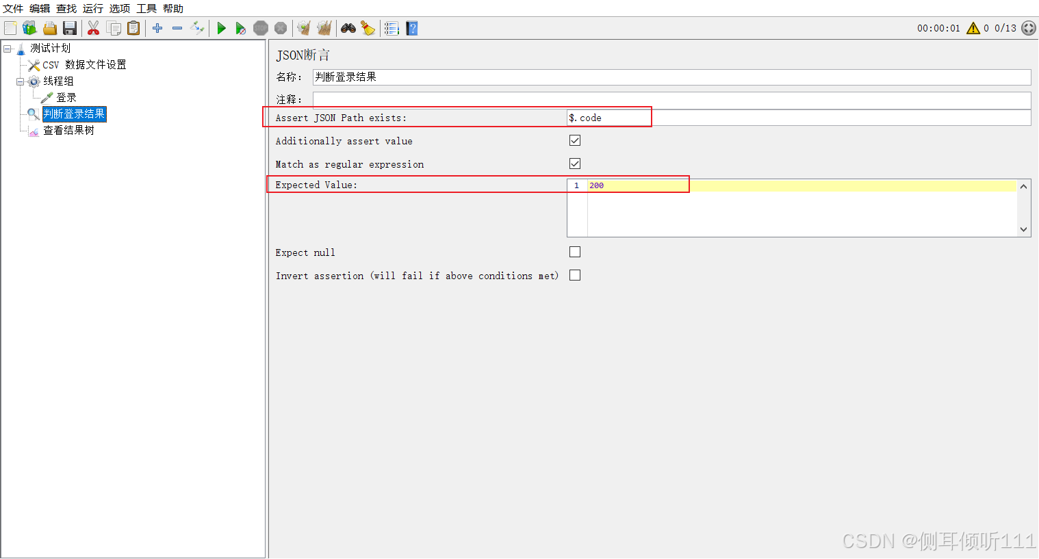This screenshot has height=559, width=1039.
Task: Select CSV 数据文件设置 in tree
Action: [84, 65]
